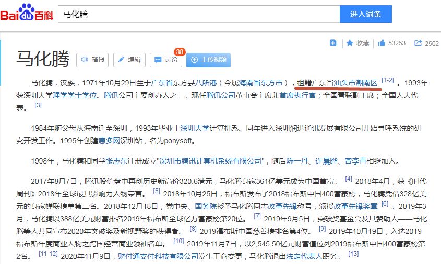Click the 编辑 pencil edit button
This screenshot has width=441, height=264.
click(x=129, y=60)
